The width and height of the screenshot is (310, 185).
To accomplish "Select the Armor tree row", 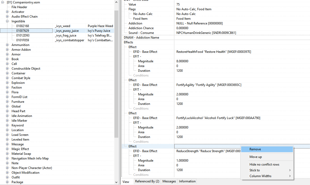I will pyautogui.click(x=16, y=54).
